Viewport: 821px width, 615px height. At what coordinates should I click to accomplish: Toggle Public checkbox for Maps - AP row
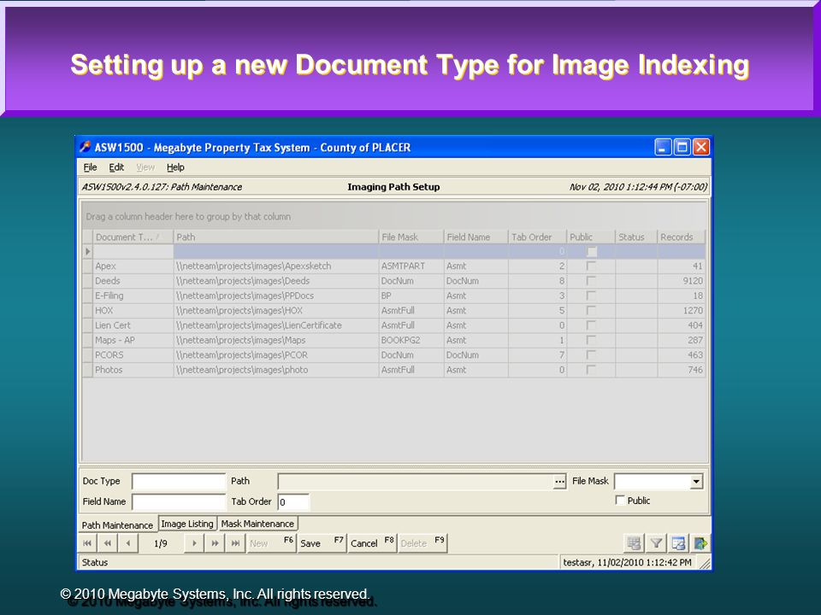point(591,340)
